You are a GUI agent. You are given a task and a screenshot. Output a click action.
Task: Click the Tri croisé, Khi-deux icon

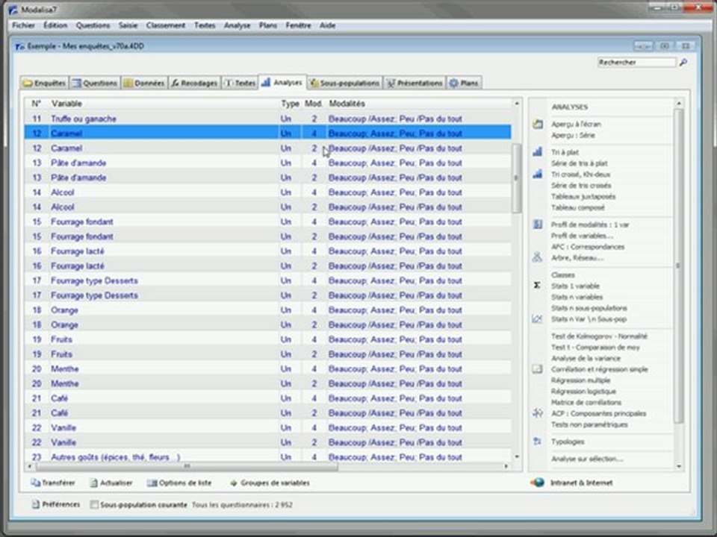[x=537, y=174]
